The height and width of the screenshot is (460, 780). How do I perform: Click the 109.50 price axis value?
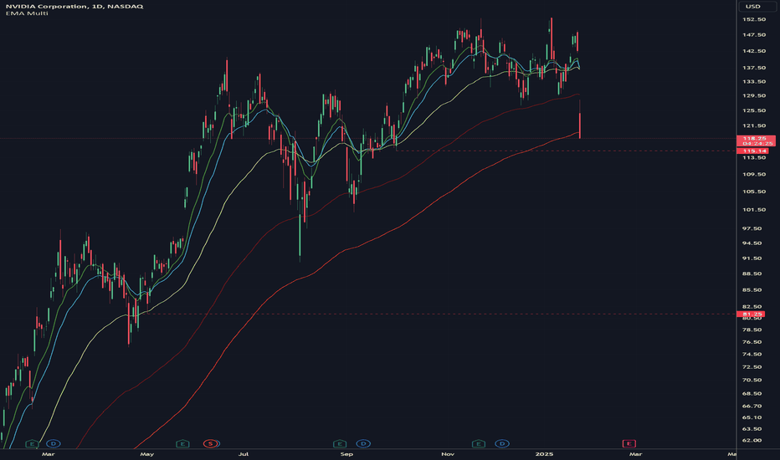[754, 175]
